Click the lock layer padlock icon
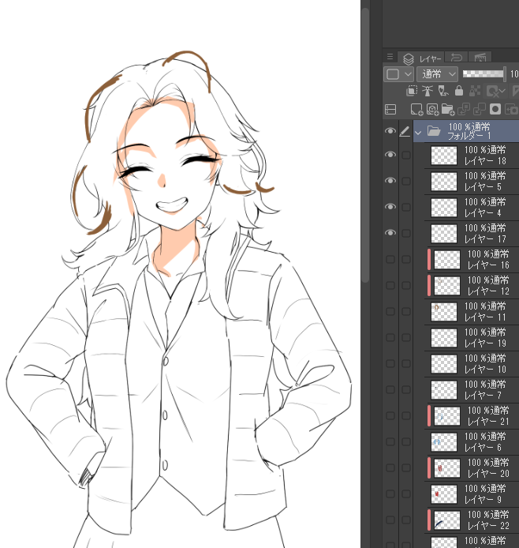Viewport: 519px width, 548px height. click(x=459, y=92)
